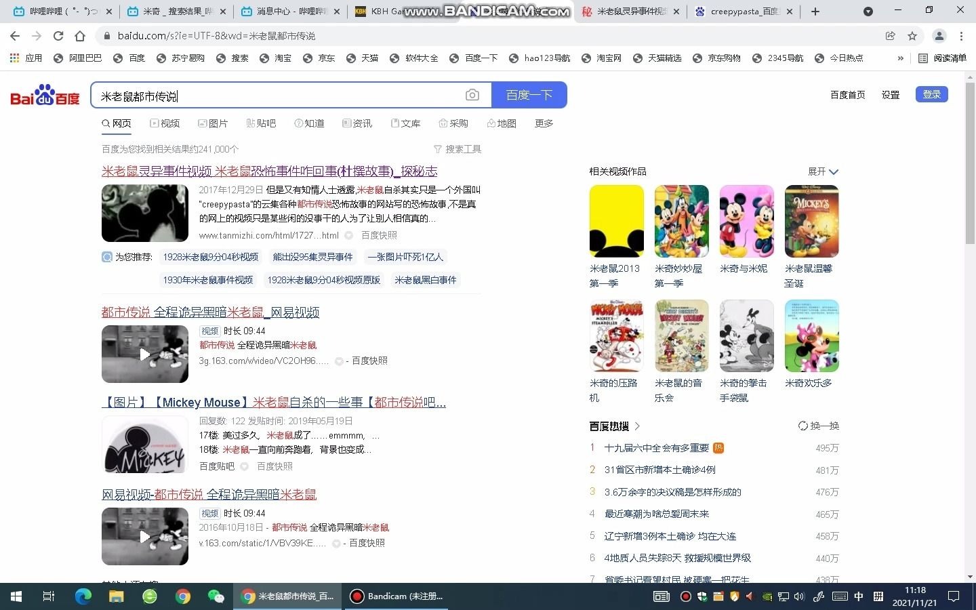Image resolution: width=976 pixels, height=610 pixels.
Task: Play the 网易视频 都市传说 video thumbnail
Action: (145, 354)
